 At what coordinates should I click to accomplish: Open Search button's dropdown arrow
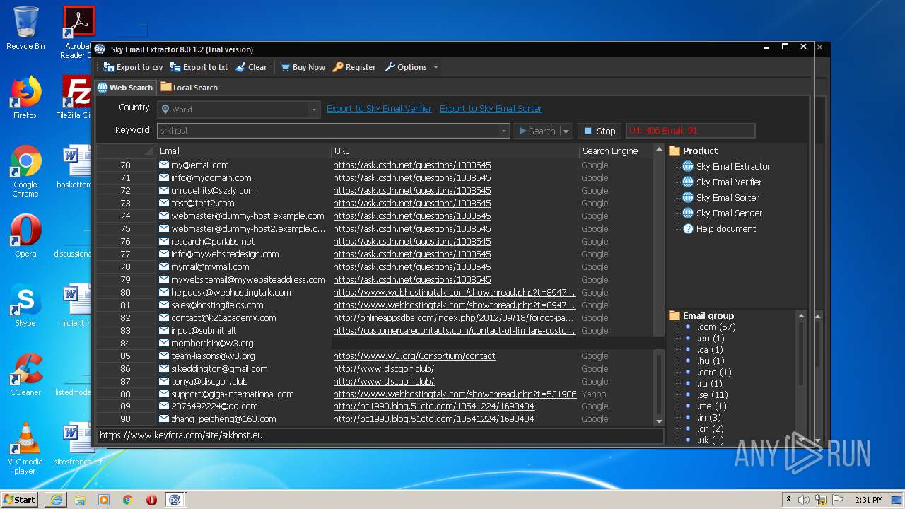pos(566,131)
